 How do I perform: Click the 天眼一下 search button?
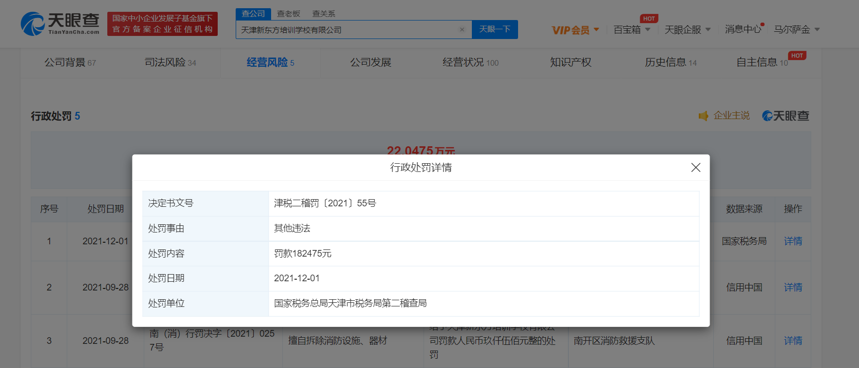(x=495, y=29)
